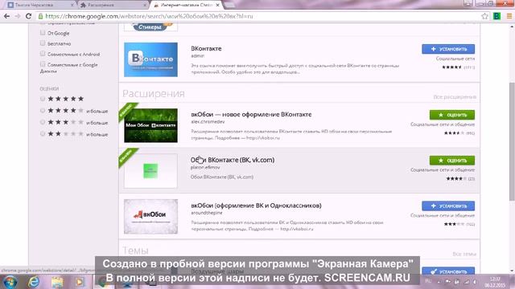The height and width of the screenshot is (289, 515).
Task: Open вкОбои (оформление ВК и Одноклассников) title
Action: (x=256, y=206)
